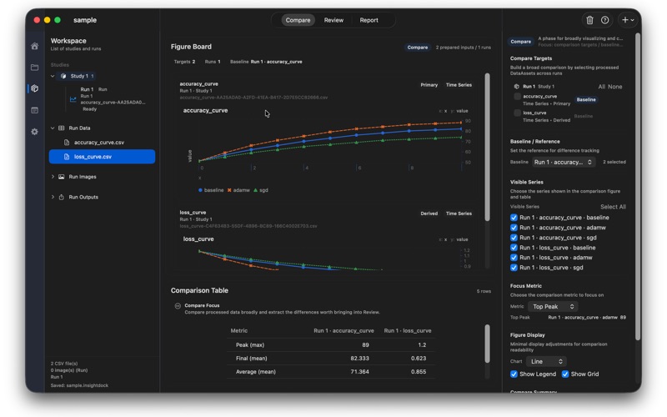Click the Derived tag on loss_curve card

[x=429, y=214]
